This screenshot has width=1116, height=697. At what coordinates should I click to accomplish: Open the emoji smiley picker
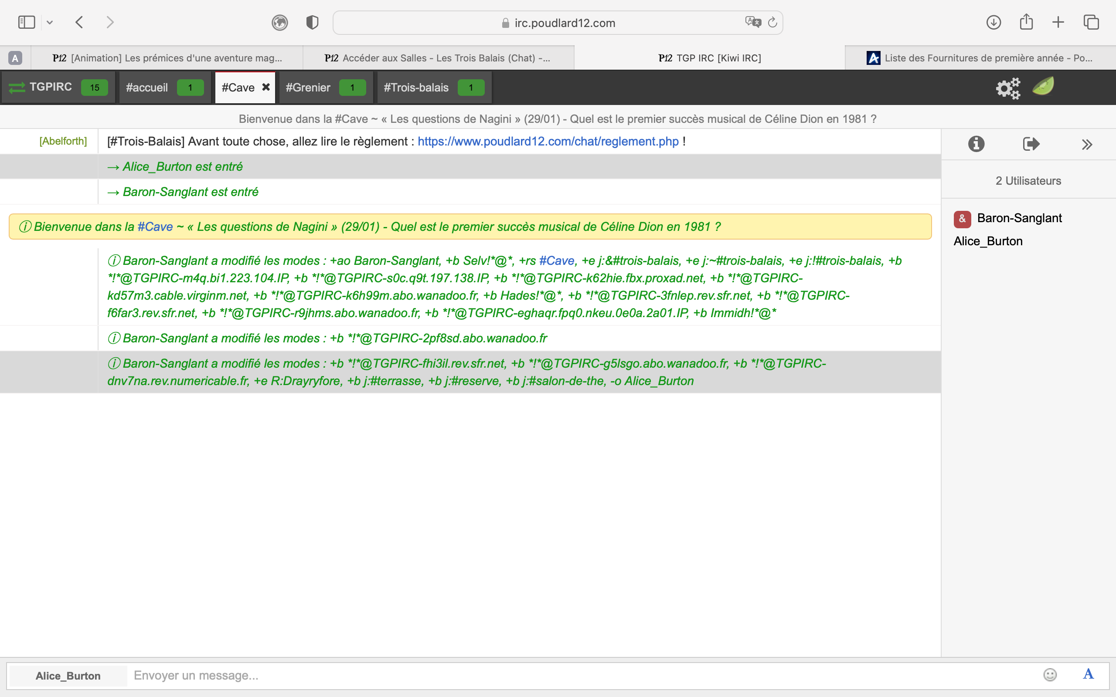point(1050,675)
